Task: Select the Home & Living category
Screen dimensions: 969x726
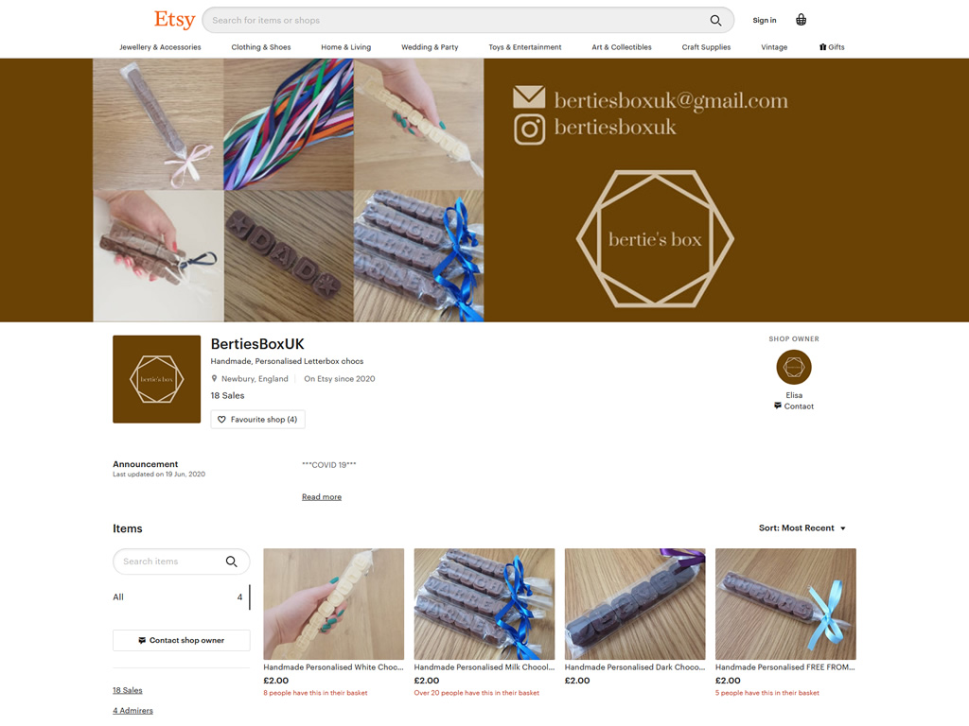Action: [345, 47]
